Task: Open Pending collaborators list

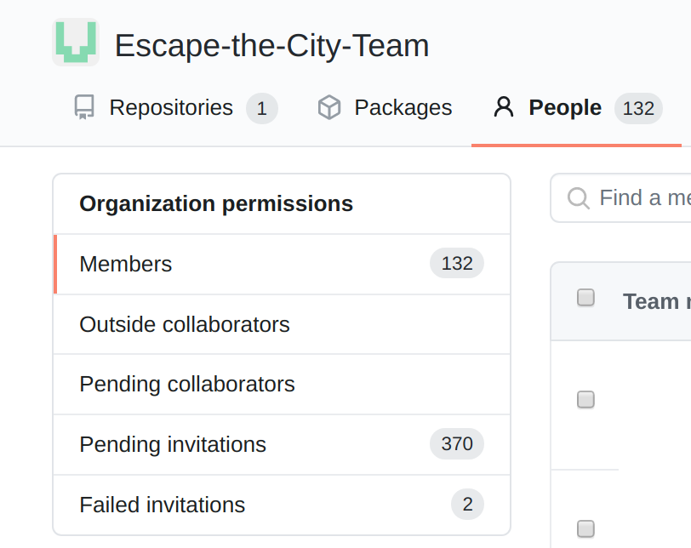Action: pyautogui.click(x=187, y=385)
